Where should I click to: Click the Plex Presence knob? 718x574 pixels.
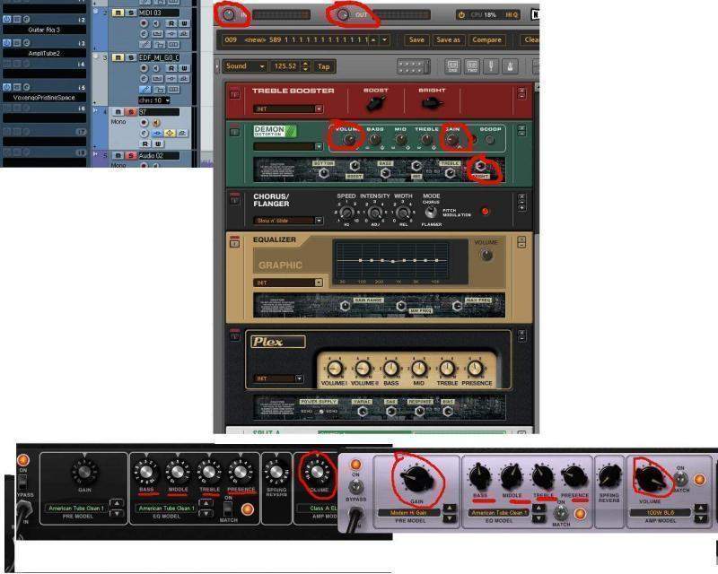tap(476, 369)
